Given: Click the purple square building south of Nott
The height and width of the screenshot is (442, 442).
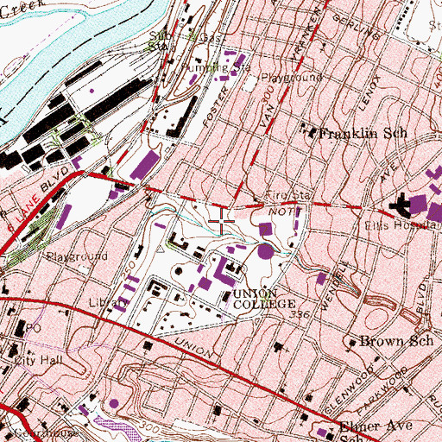Looking at the screenshot, I should (265, 230).
